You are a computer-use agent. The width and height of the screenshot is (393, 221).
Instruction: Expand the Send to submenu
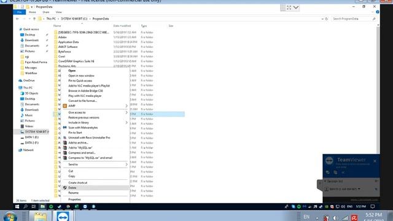(x=95, y=165)
